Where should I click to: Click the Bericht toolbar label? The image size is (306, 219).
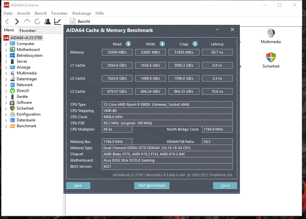point(84,22)
